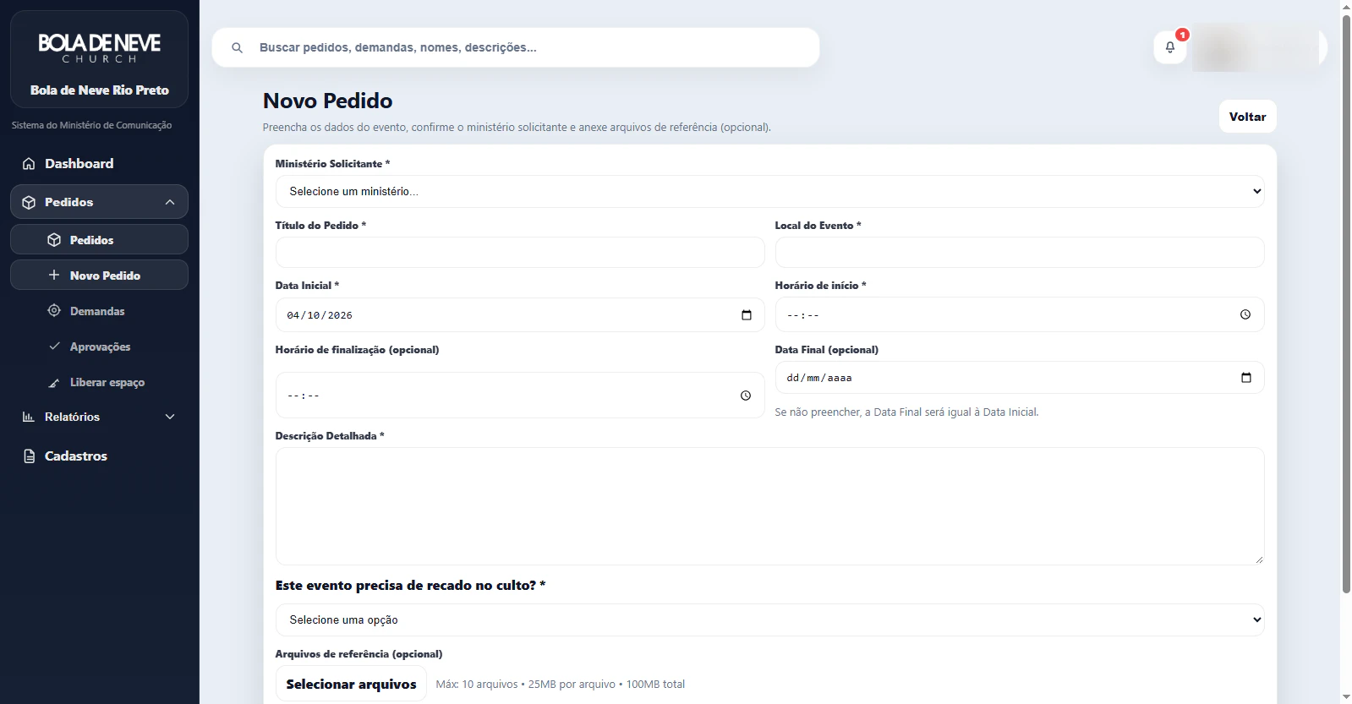Screen dimensions: 1352x704
Task: Focus the Título do Pedido field
Action: tap(520, 252)
